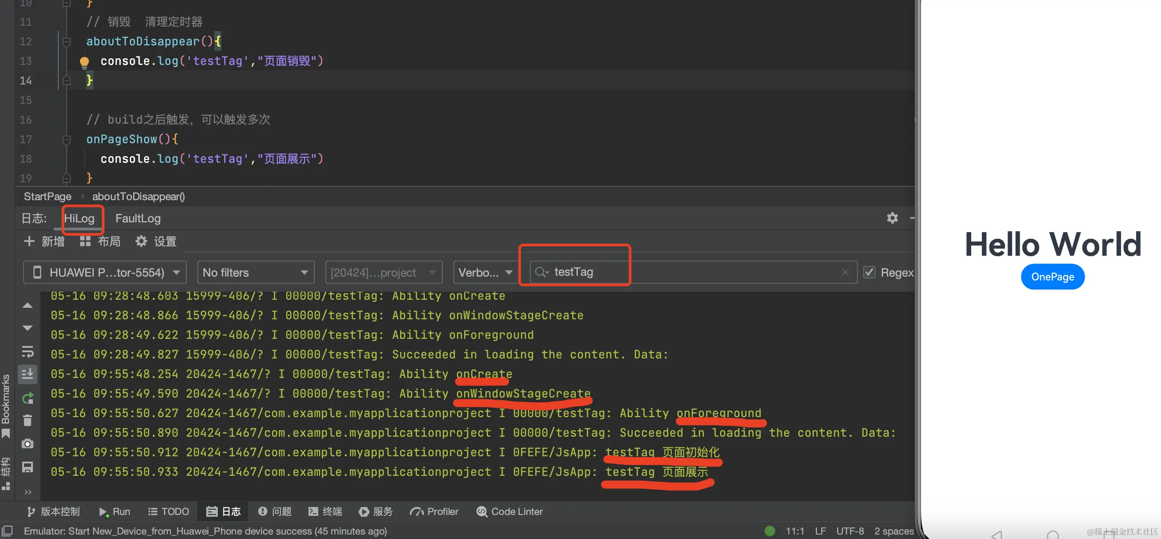Click the 新增 add button
Screen dimensions: 1161x539
pyautogui.click(x=44, y=242)
